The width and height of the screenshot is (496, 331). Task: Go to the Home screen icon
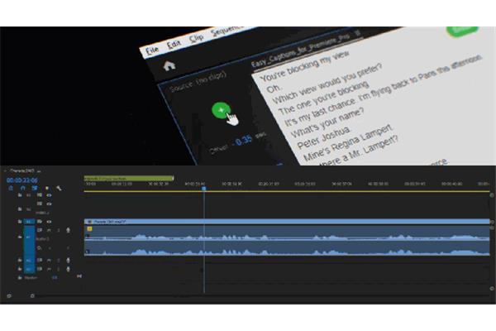point(169,65)
